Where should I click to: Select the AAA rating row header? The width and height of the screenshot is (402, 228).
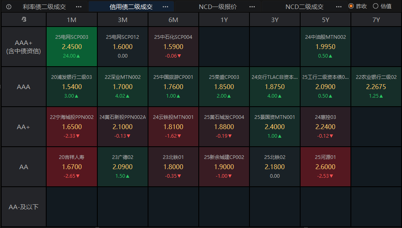(x=24, y=87)
